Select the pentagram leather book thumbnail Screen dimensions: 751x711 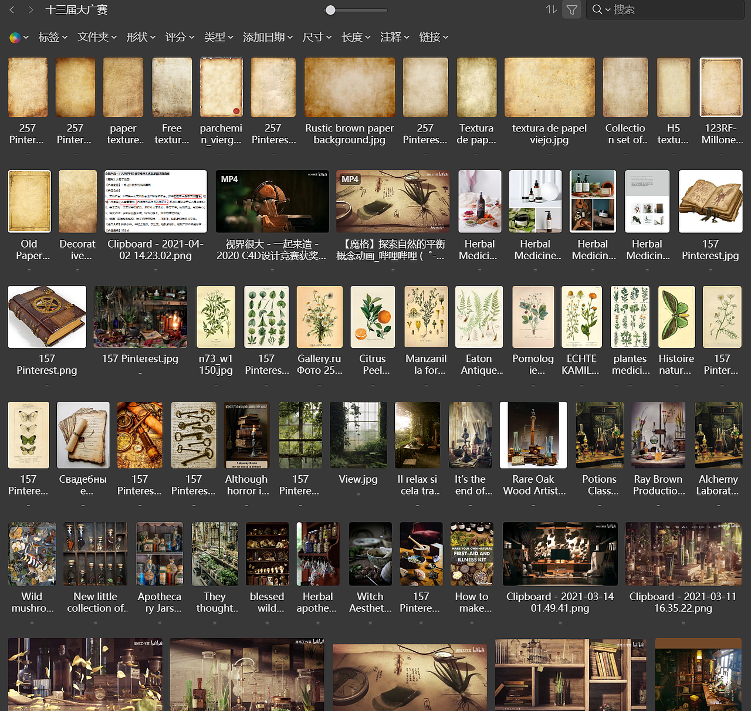click(x=47, y=317)
